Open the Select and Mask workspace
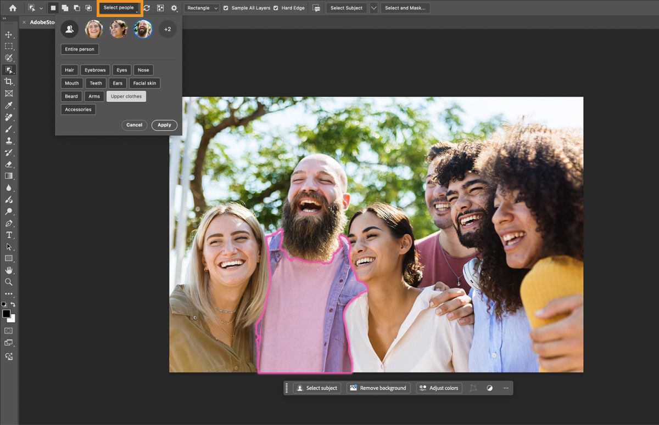 (x=405, y=8)
